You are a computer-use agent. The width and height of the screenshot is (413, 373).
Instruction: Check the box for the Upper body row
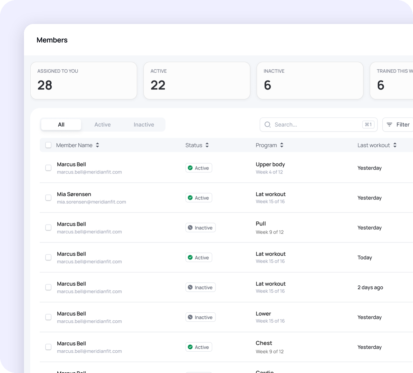[x=48, y=168]
